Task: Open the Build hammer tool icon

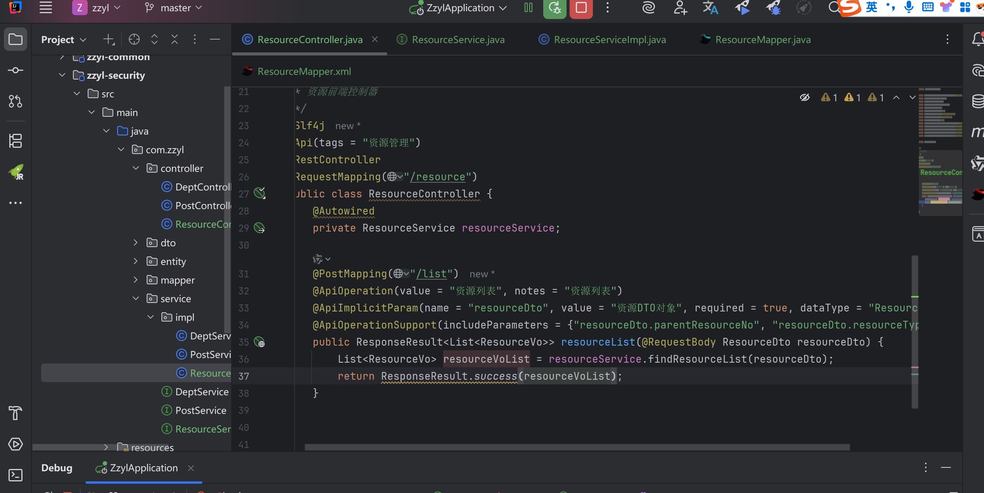Action: pos(16,413)
